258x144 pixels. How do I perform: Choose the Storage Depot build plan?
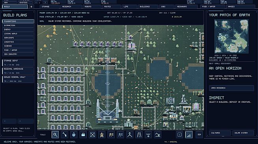tap(18, 63)
